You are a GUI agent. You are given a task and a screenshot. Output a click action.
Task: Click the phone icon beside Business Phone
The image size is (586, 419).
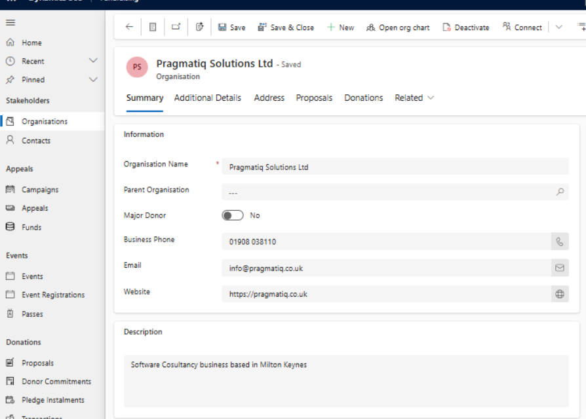pos(560,242)
